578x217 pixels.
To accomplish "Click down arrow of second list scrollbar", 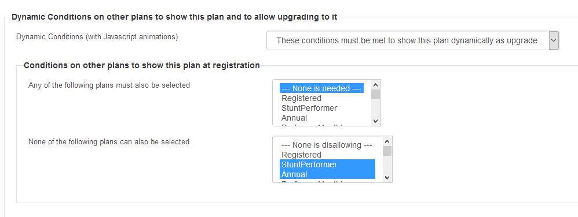I will [387, 177].
